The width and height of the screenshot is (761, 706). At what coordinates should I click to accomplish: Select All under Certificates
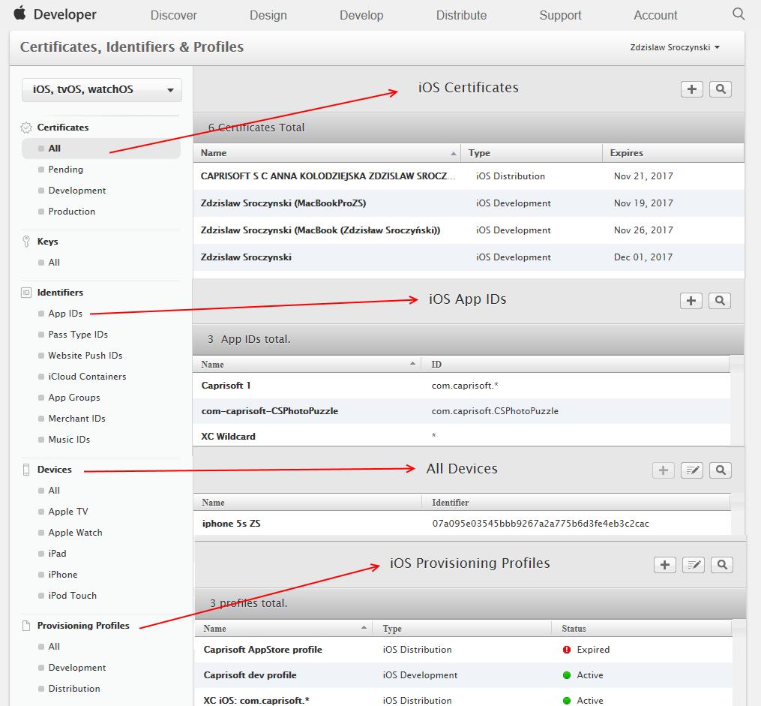(101, 149)
